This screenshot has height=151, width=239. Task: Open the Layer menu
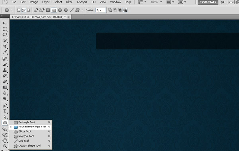pyautogui.click(x=46, y=2)
